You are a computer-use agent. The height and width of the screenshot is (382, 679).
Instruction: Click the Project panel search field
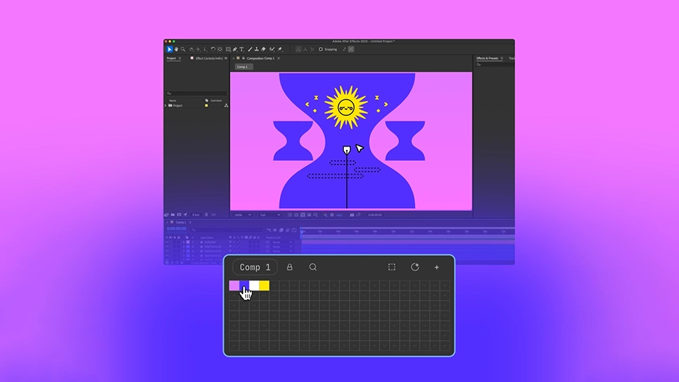pyautogui.click(x=197, y=94)
